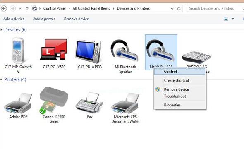Change view with the view icon
Viewport: 244px width, 149px height.
click(x=226, y=19)
